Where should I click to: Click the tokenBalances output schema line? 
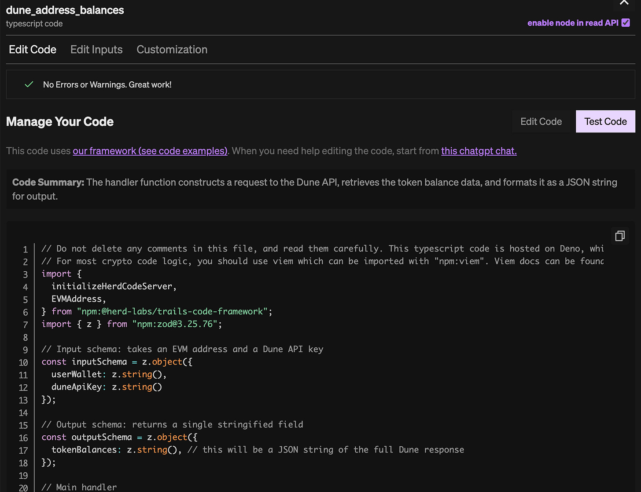click(x=116, y=450)
